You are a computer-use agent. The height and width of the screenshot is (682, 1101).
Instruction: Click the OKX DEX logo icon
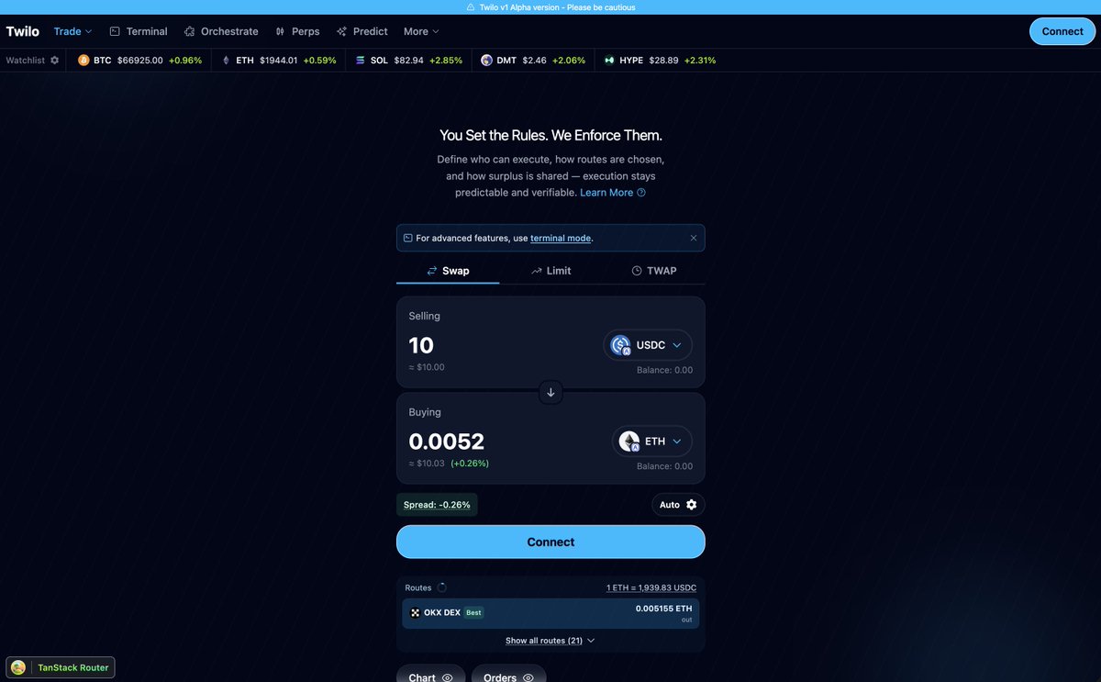tap(415, 612)
